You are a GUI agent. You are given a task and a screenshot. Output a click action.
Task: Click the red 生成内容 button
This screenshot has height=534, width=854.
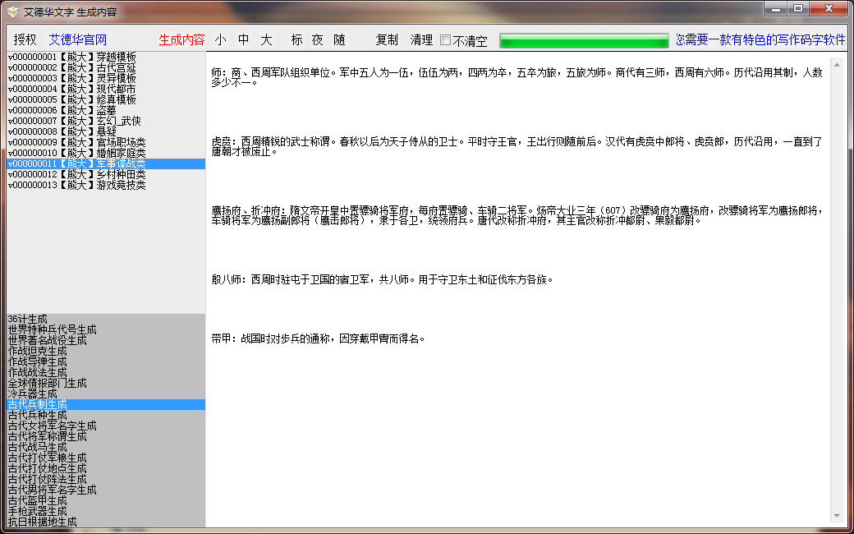click(x=182, y=39)
